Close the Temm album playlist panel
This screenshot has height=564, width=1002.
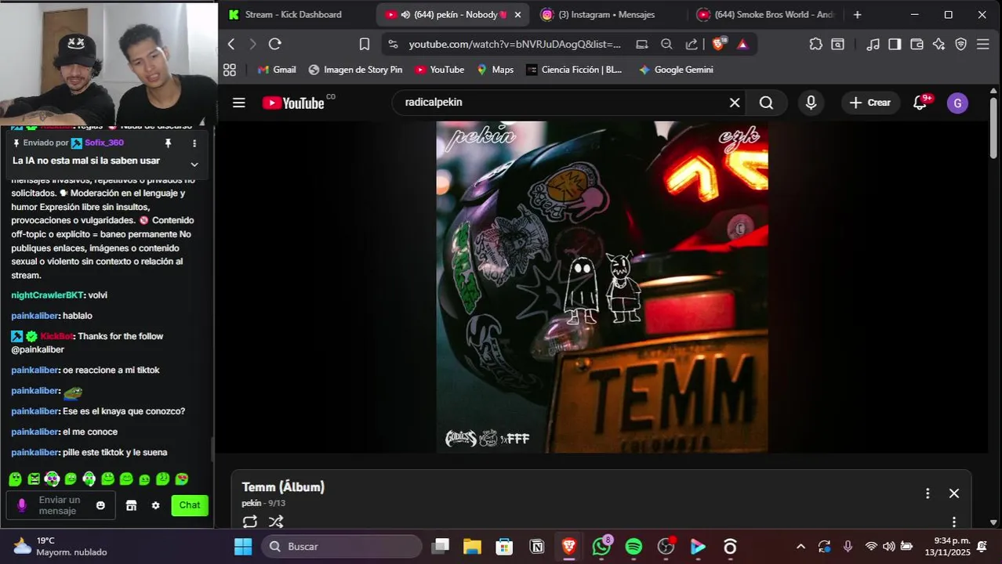point(954,493)
